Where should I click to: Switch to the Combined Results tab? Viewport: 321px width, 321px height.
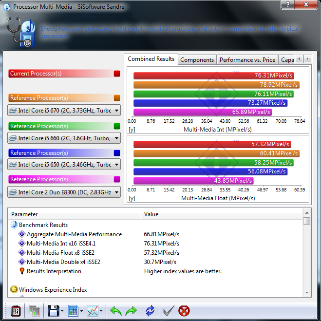tap(151, 59)
